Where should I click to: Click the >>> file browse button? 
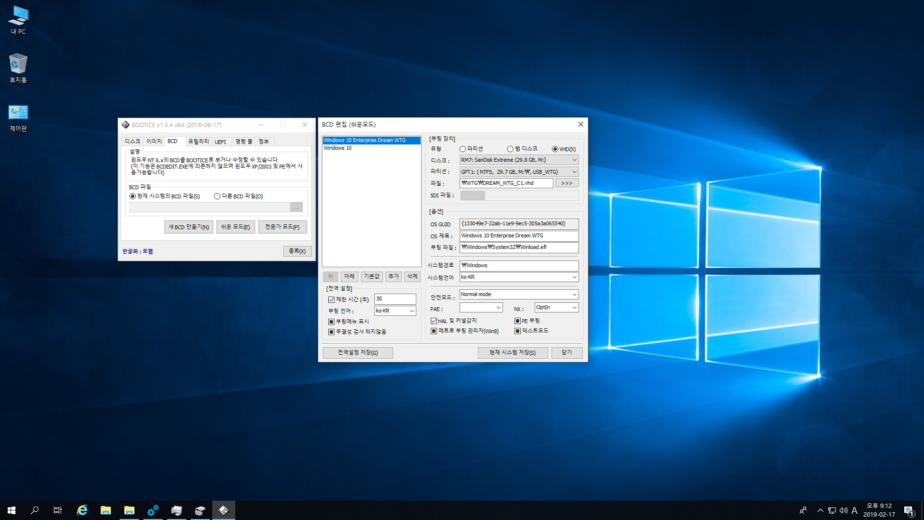click(x=567, y=183)
